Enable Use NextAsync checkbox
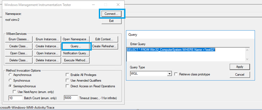The image size is (262, 110). coord(15,92)
